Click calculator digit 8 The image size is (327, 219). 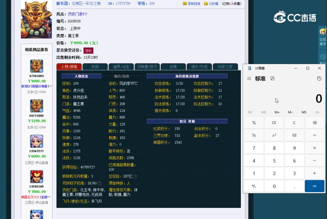(274, 148)
